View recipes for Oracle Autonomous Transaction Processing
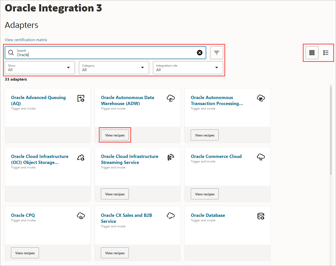The image size is (336, 266). pos(205,135)
